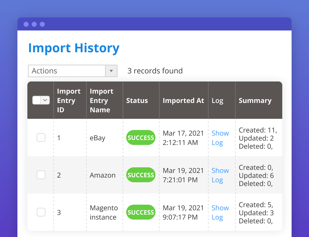Screen dimensions: 309x237
Task: Click the SUCCESS badge for Magento instance
Action: click(x=141, y=212)
